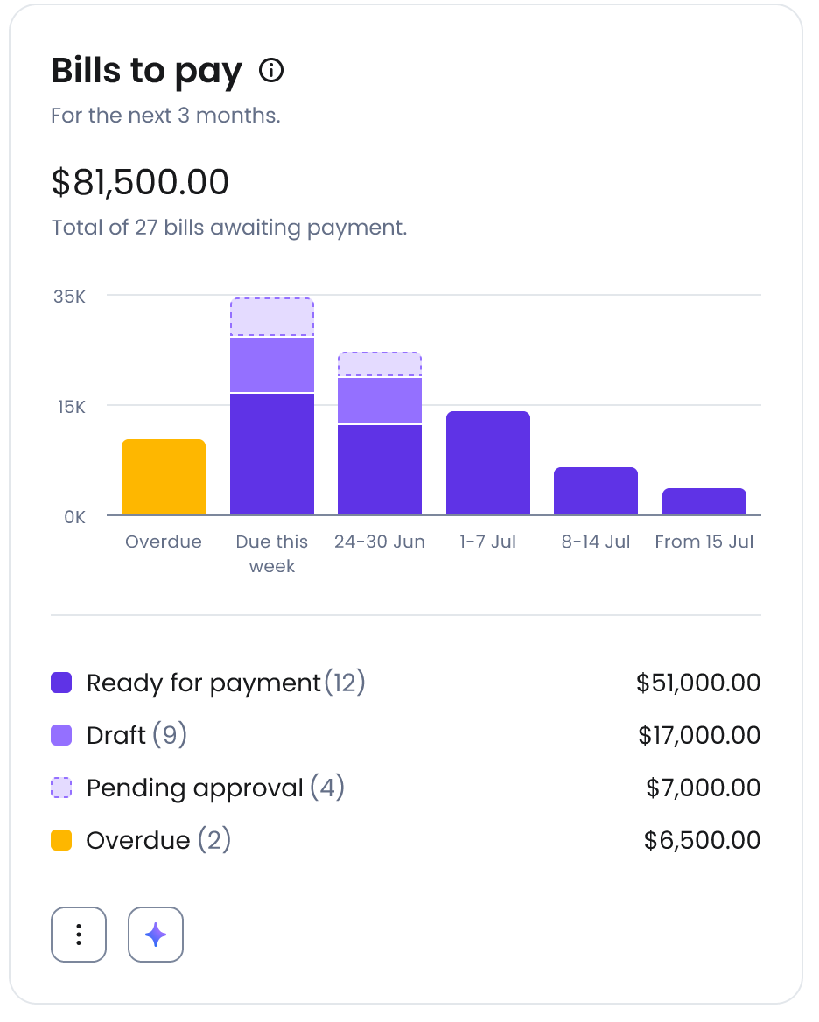The height and width of the screenshot is (1022, 819).
Task: Click Pending approval segment of Due this week bar
Action: tap(272, 317)
